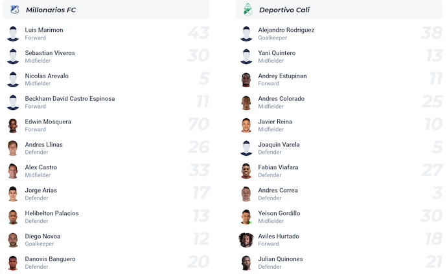Select Julian Quinones' player photo
The image size is (447, 274).
(x=246, y=262)
